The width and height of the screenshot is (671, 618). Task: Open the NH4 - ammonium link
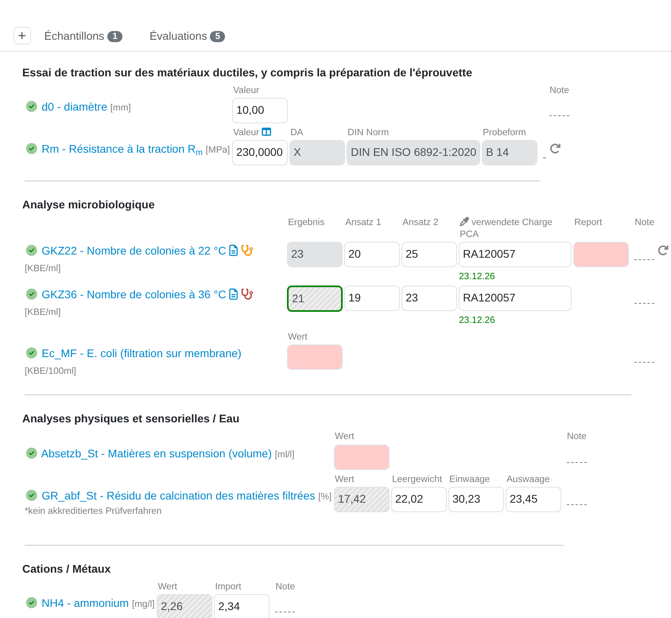(x=85, y=603)
